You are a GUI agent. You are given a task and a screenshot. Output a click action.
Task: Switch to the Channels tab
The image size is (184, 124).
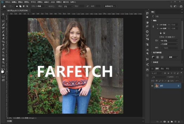(162, 69)
